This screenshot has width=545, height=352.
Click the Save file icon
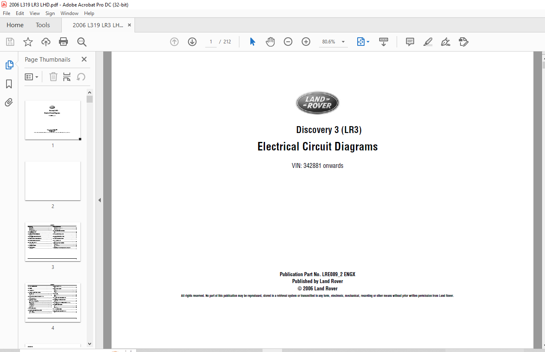click(x=10, y=42)
